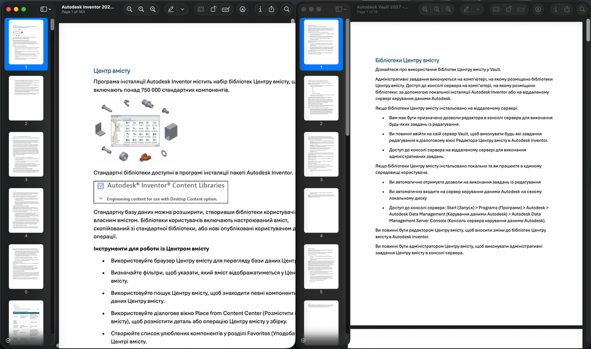Click the 'Autodesk Vault 2027 -...' window title
591x349 pixels.
tap(382, 7)
